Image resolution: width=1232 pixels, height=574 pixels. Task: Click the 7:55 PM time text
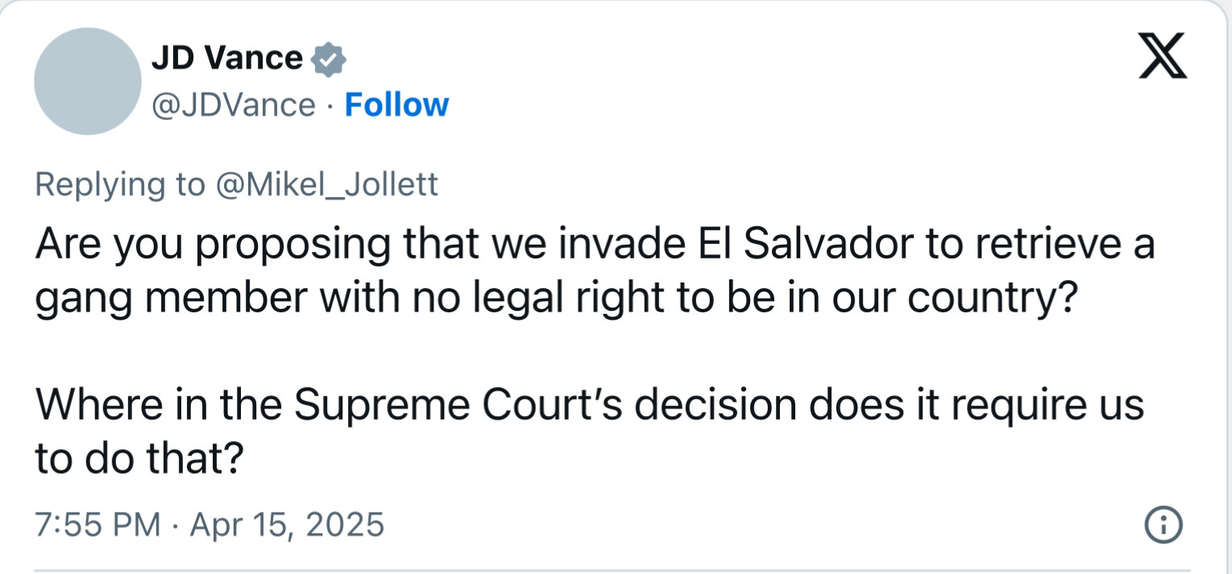98,525
